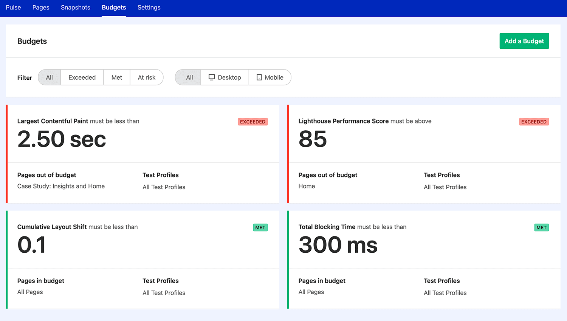Viewport: 567px width, 321px height.
Task: Select the Budgets tab
Action: pos(114,7)
